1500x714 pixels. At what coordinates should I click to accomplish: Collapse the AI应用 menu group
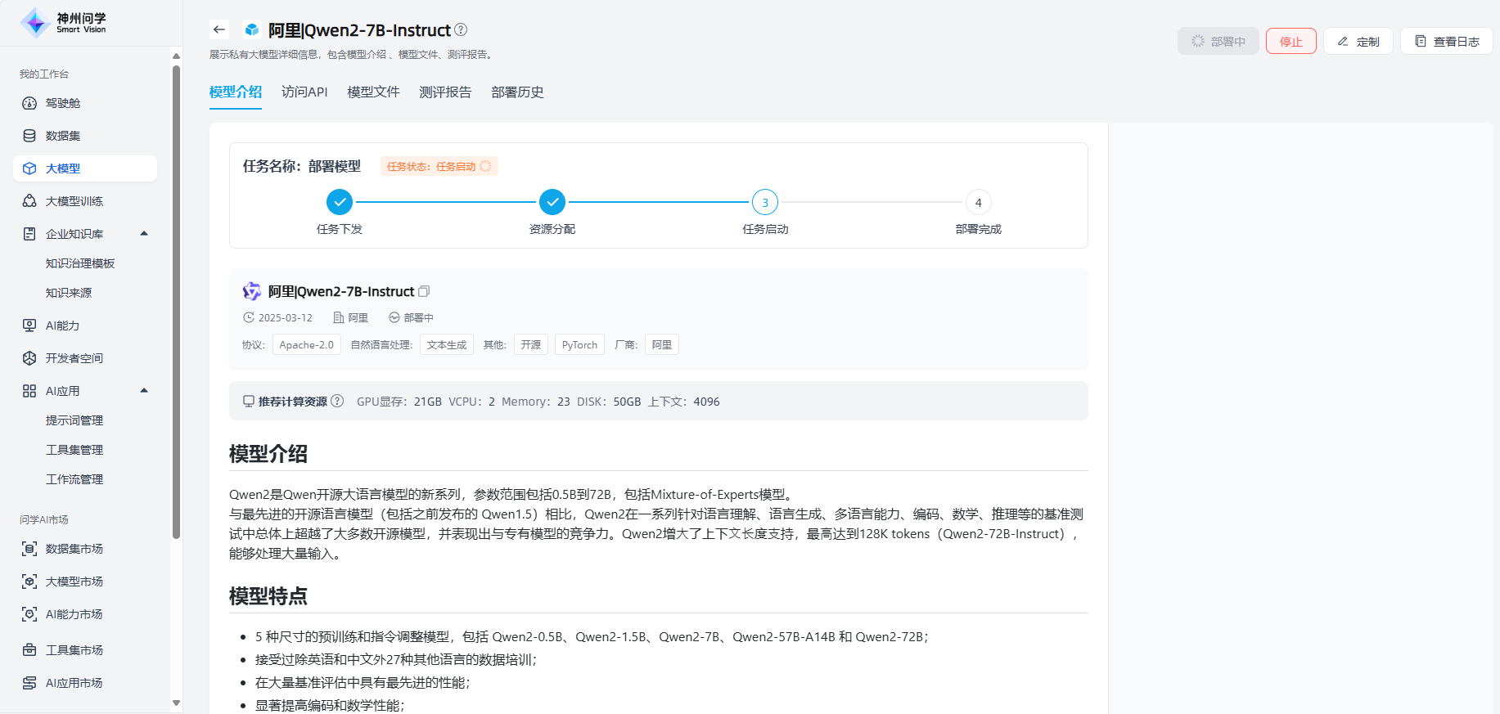(x=144, y=391)
